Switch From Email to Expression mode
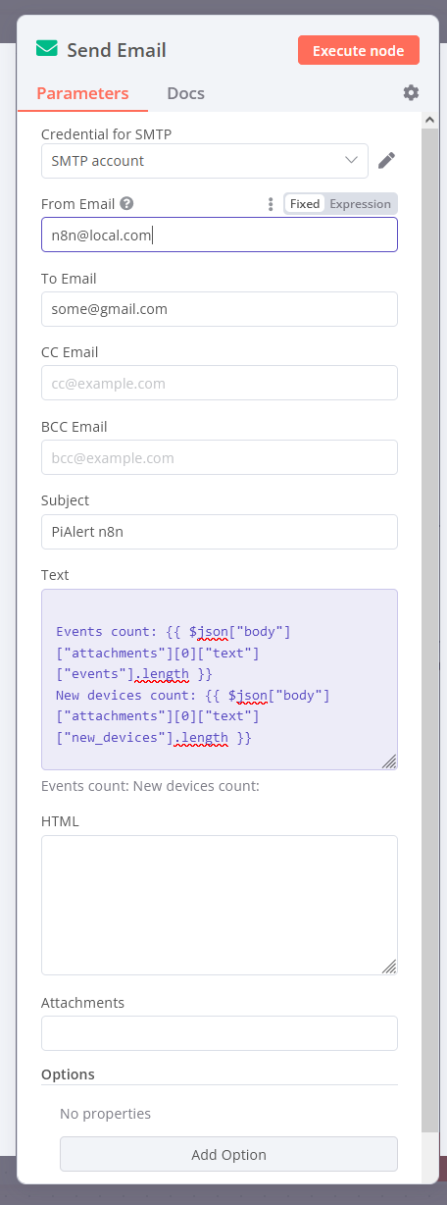The image size is (447, 1205). point(361,204)
